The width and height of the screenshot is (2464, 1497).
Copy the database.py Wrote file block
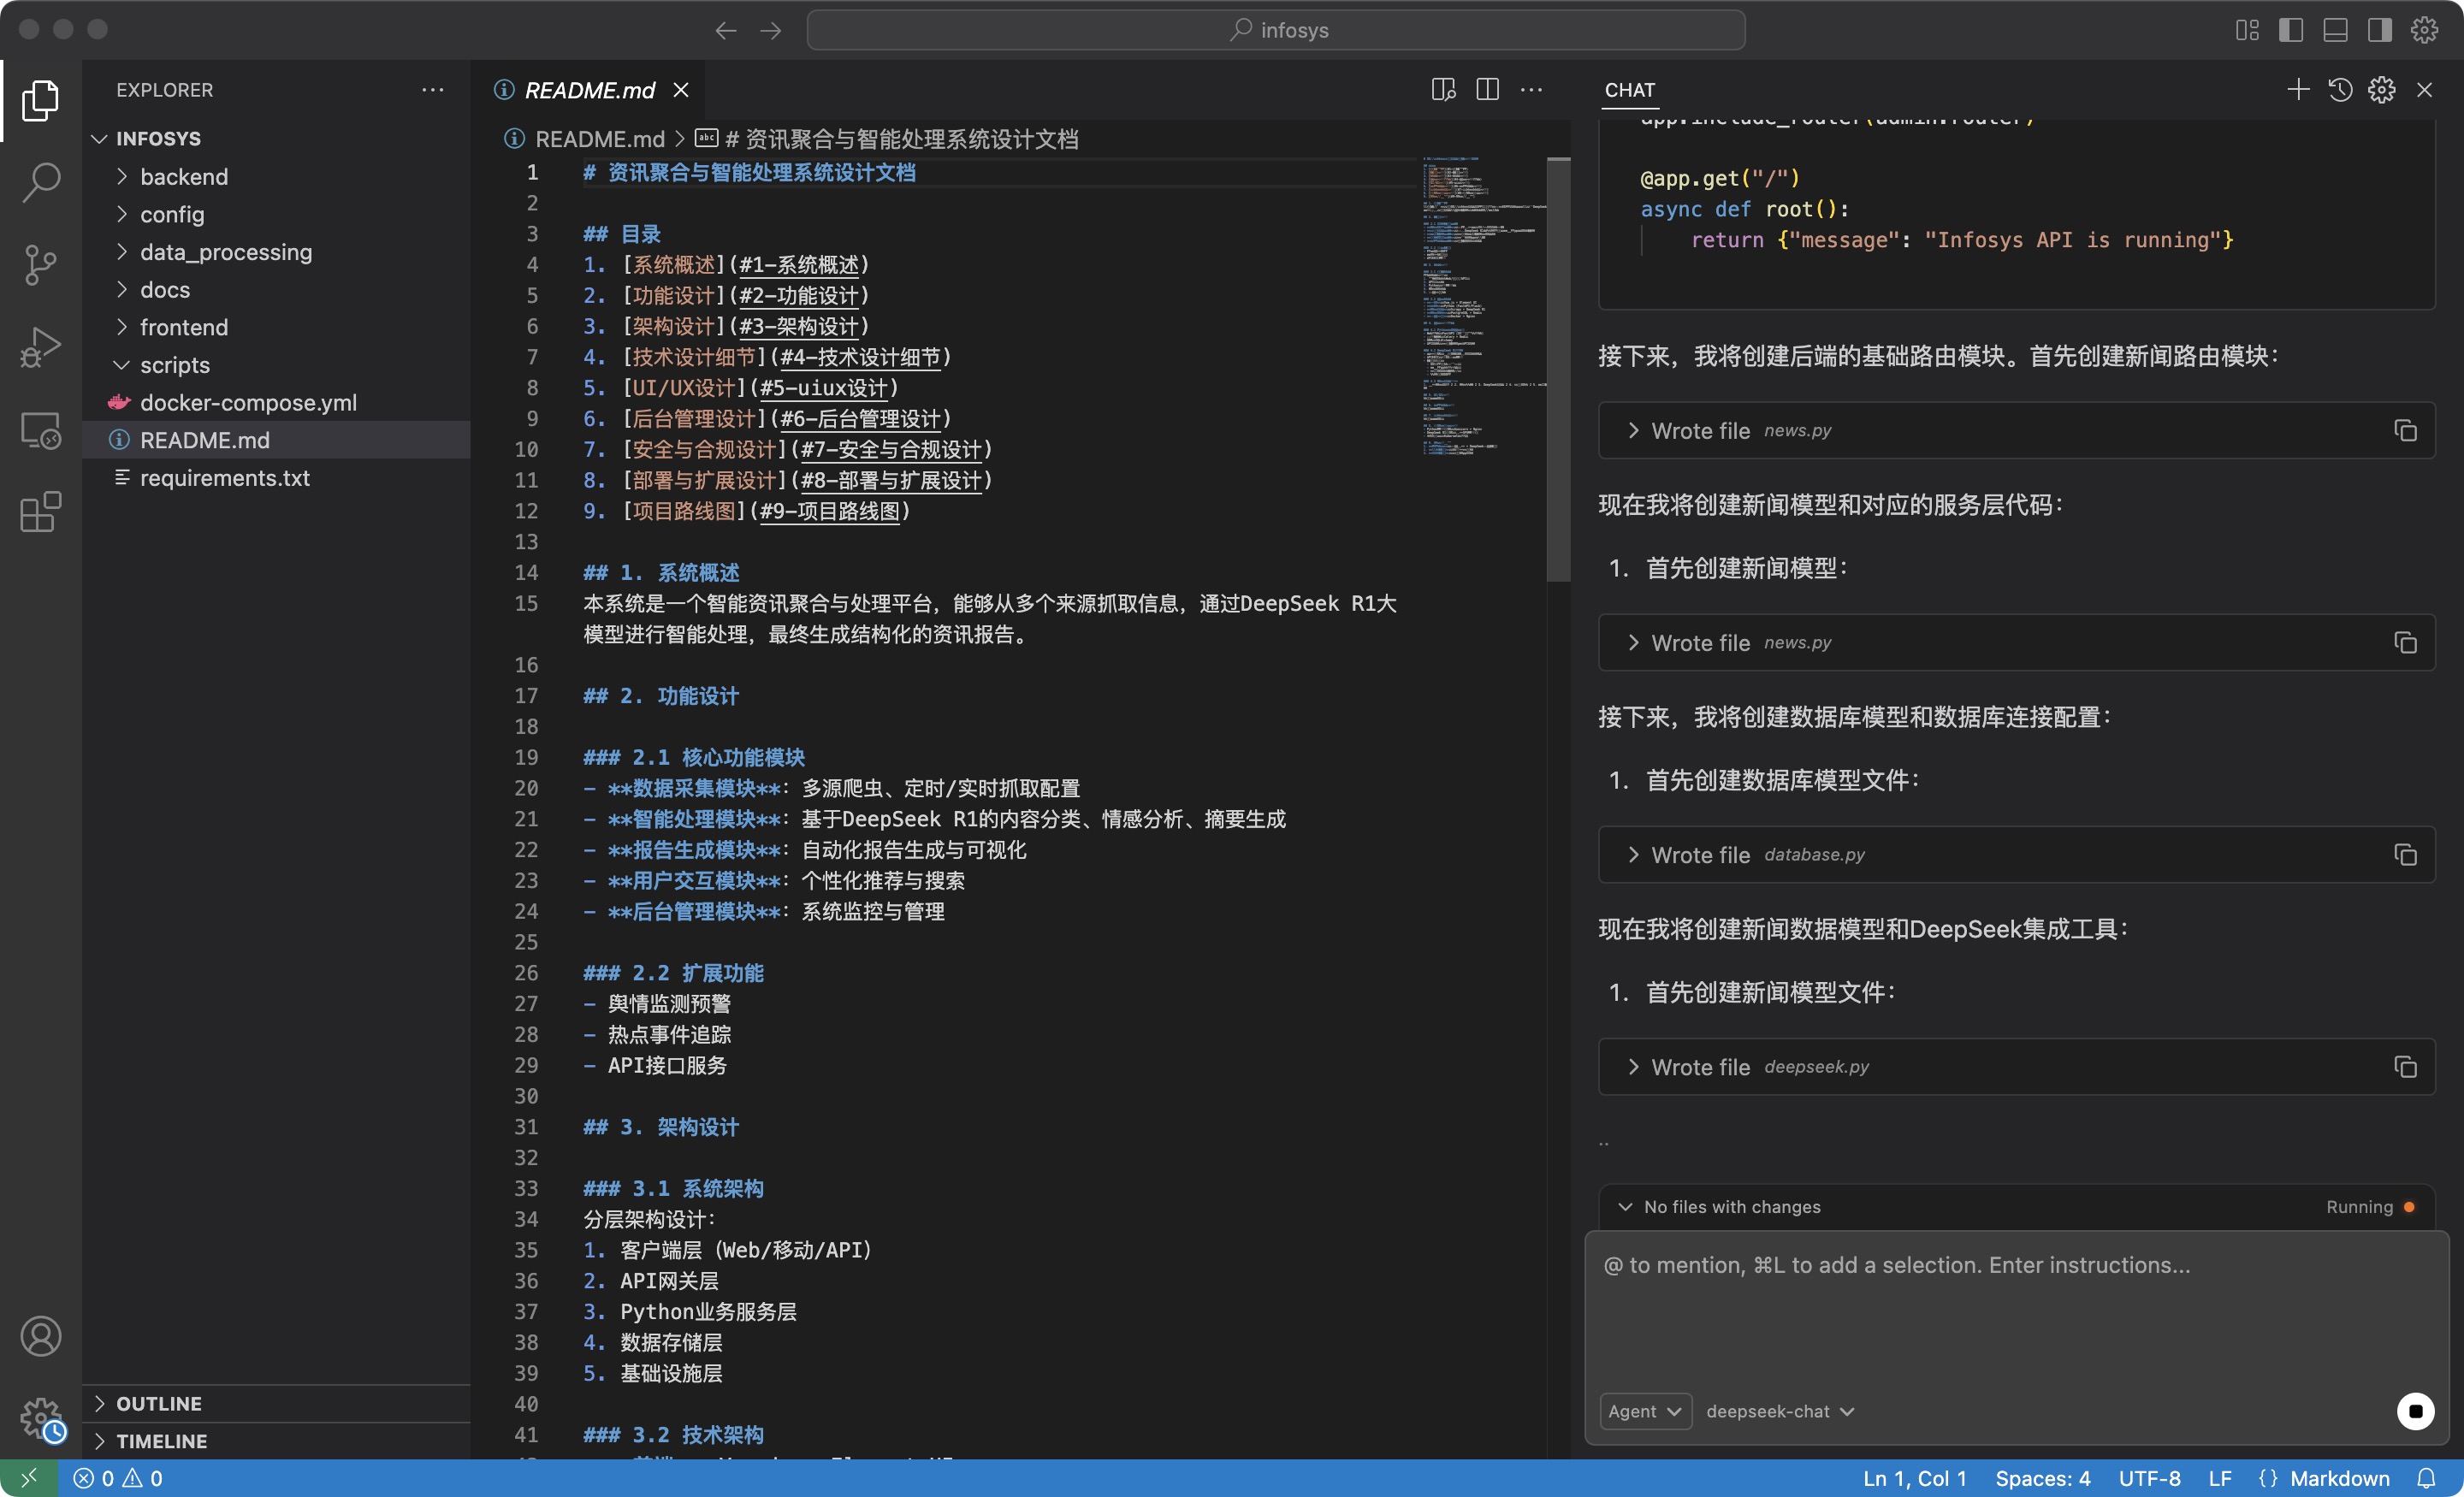tap(2405, 855)
